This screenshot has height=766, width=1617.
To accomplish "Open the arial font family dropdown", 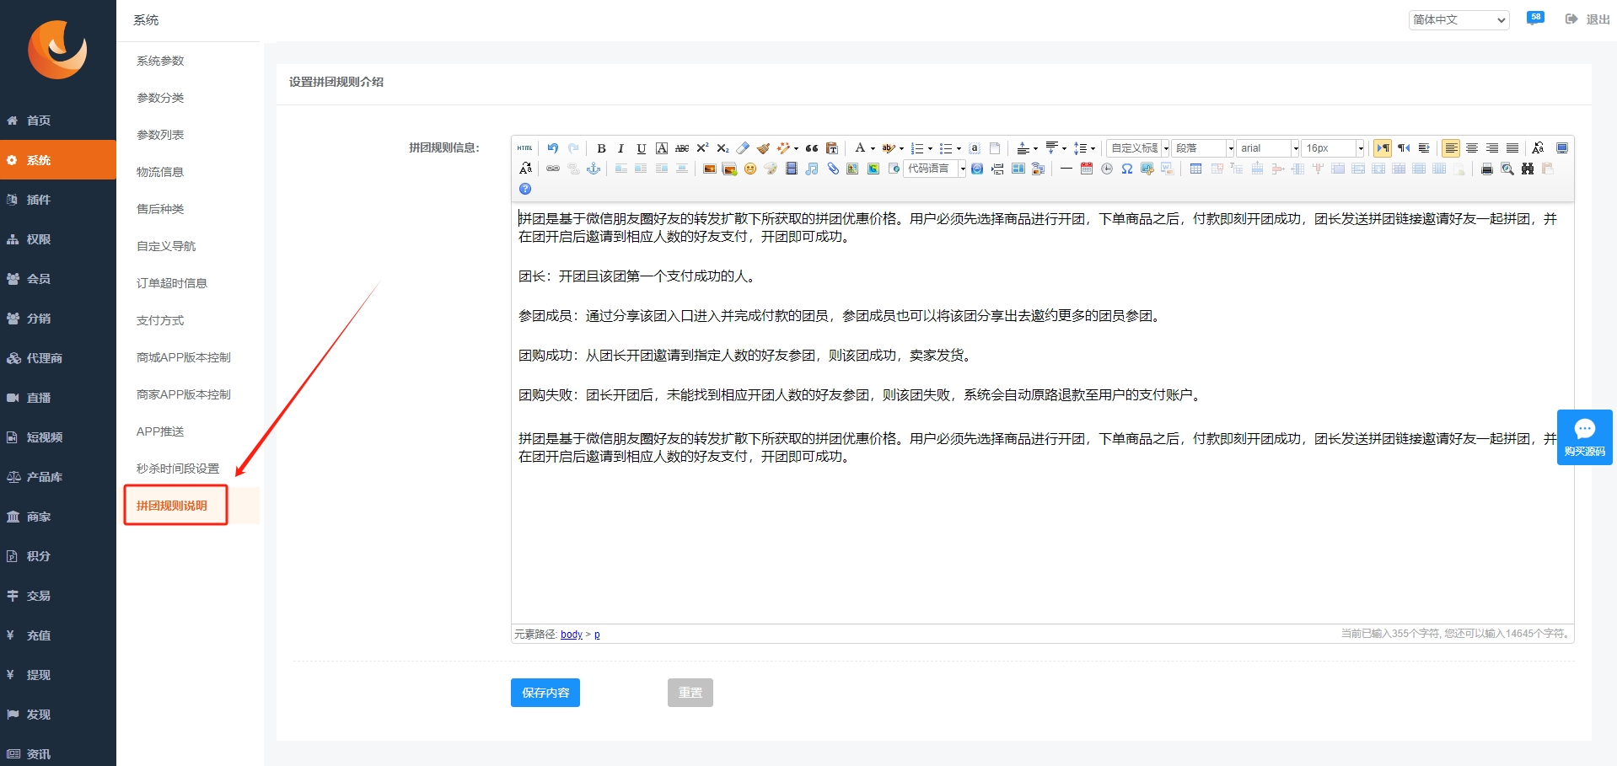I will click(1268, 148).
